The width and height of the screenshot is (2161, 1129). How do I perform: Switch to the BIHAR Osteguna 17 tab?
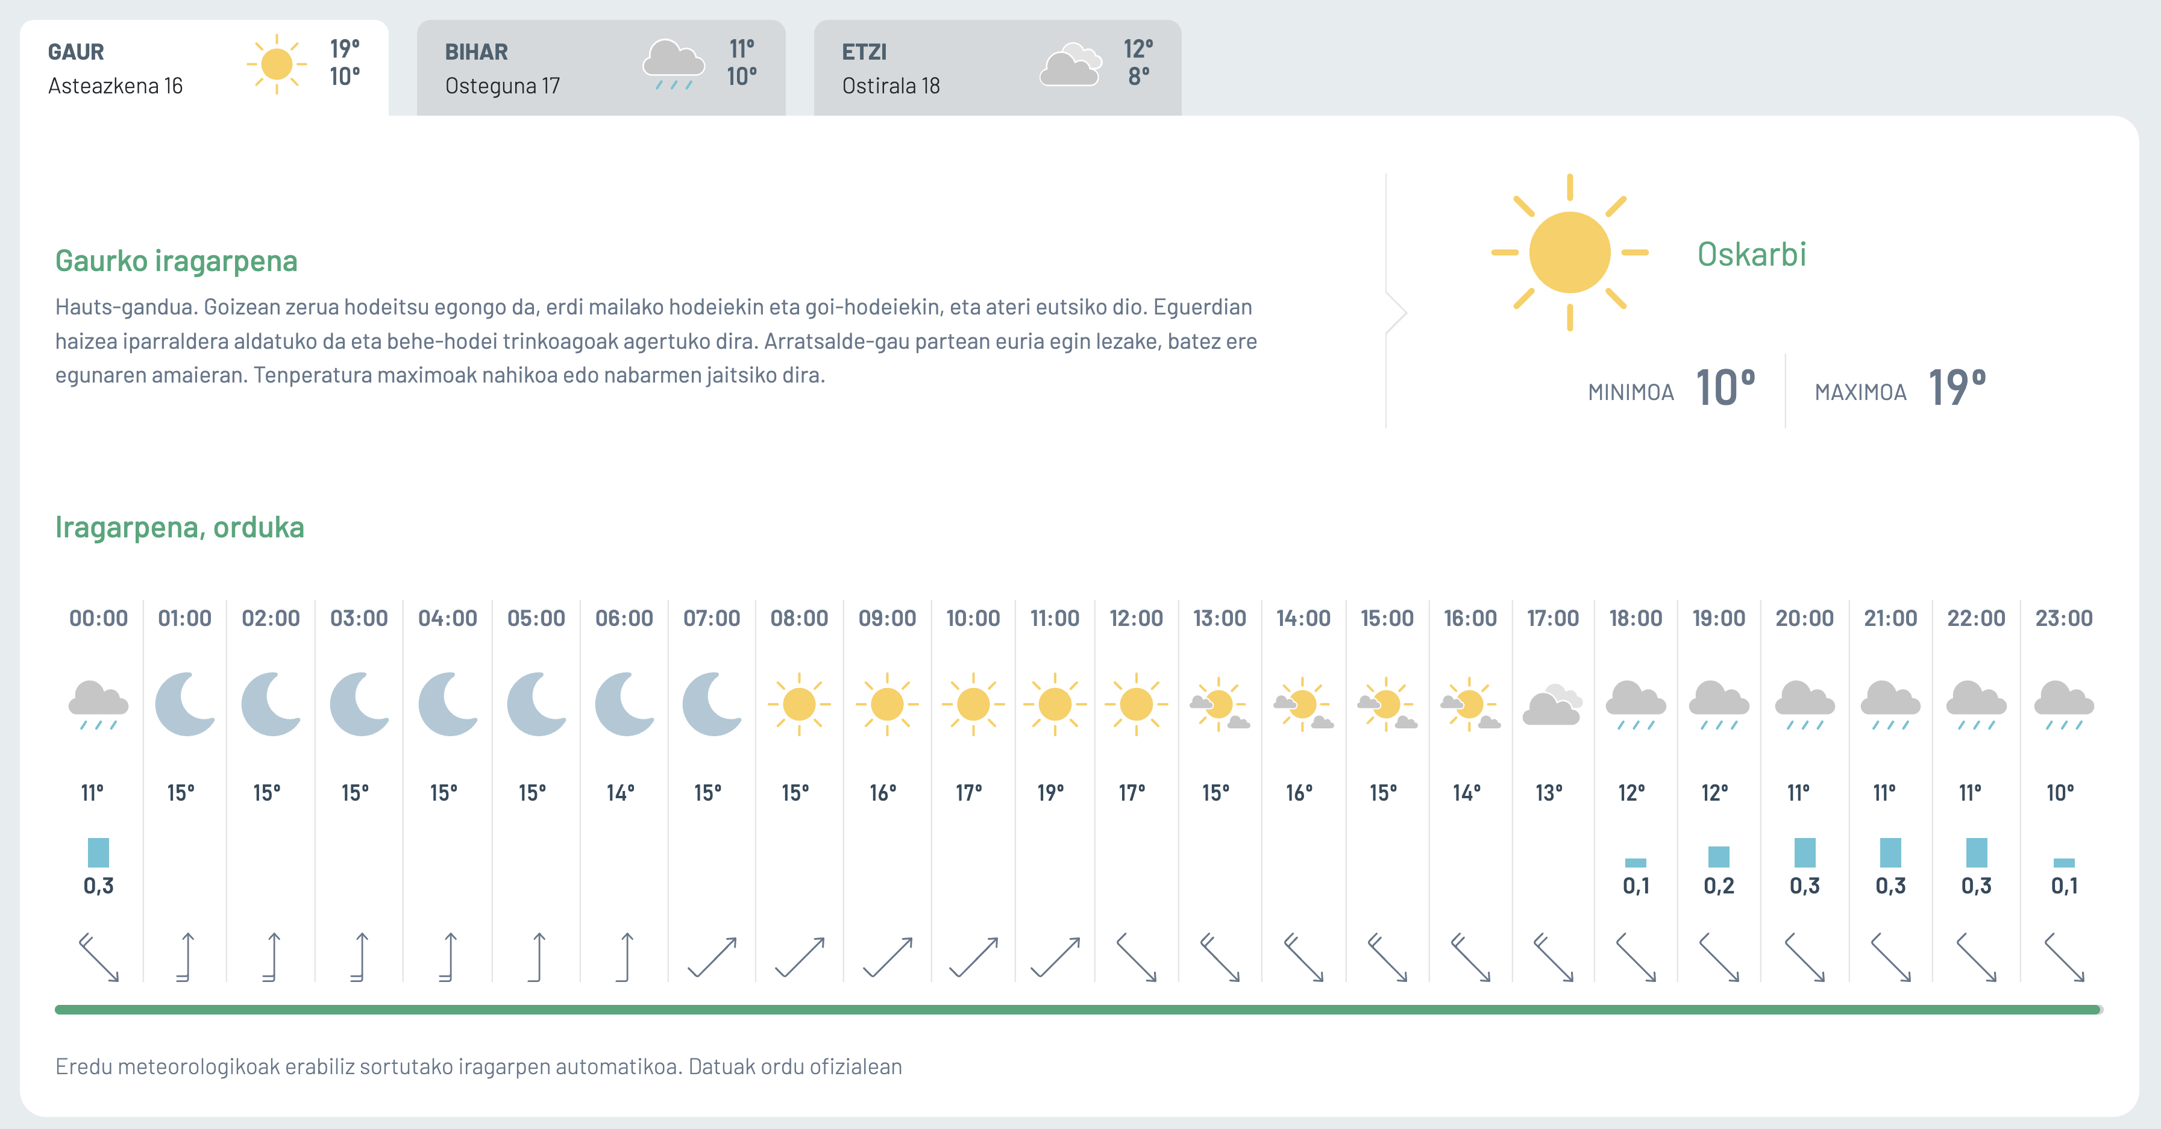point(601,68)
